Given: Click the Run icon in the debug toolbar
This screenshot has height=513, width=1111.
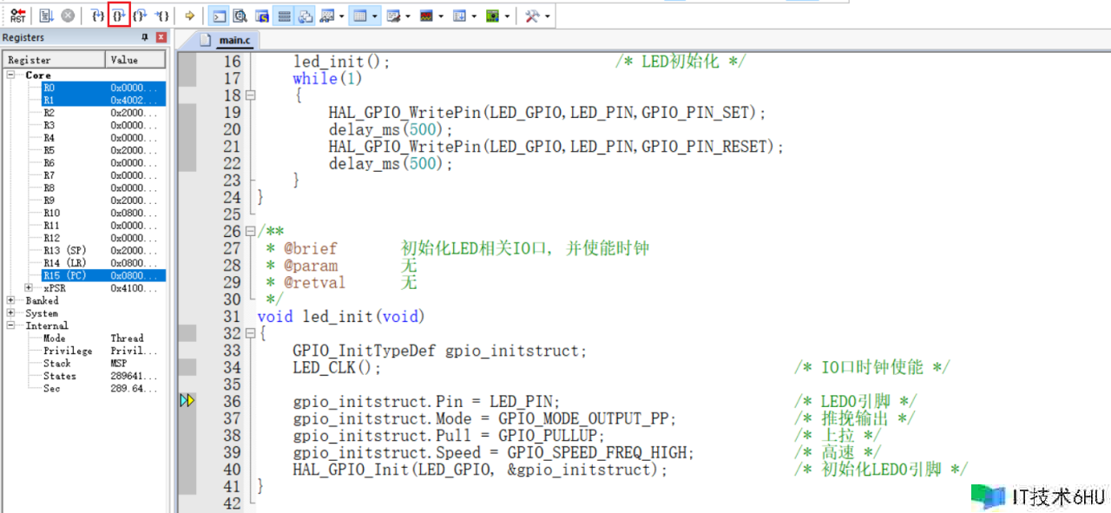Looking at the screenshot, I should pyautogui.click(x=47, y=16).
